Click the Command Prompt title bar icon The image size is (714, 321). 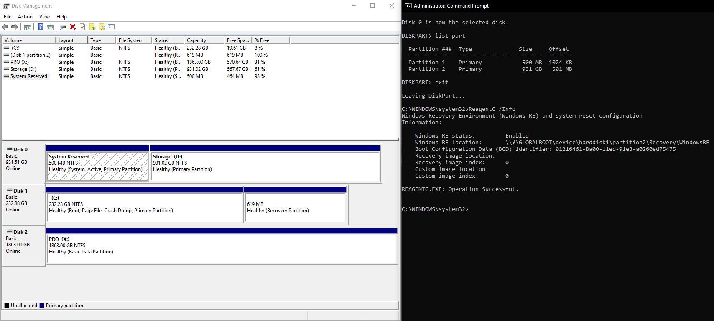(x=408, y=6)
